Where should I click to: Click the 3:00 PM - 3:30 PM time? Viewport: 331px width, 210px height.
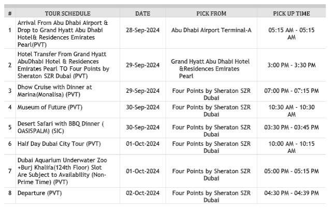coord(292,65)
